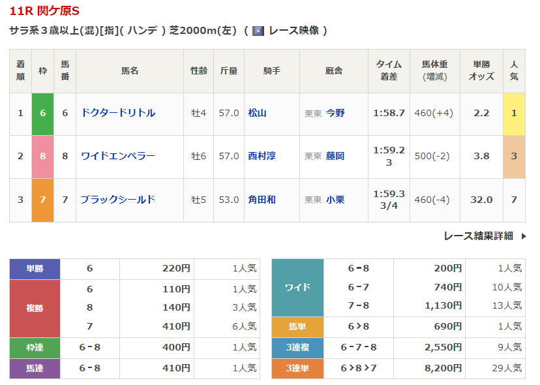View jockey 西村淳 profile
The width and height of the screenshot is (540, 385).
(x=262, y=156)
